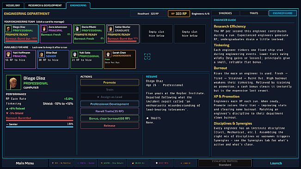Promote Diego Diaz
The image size is (301, 169).
[x=110, y=82]
